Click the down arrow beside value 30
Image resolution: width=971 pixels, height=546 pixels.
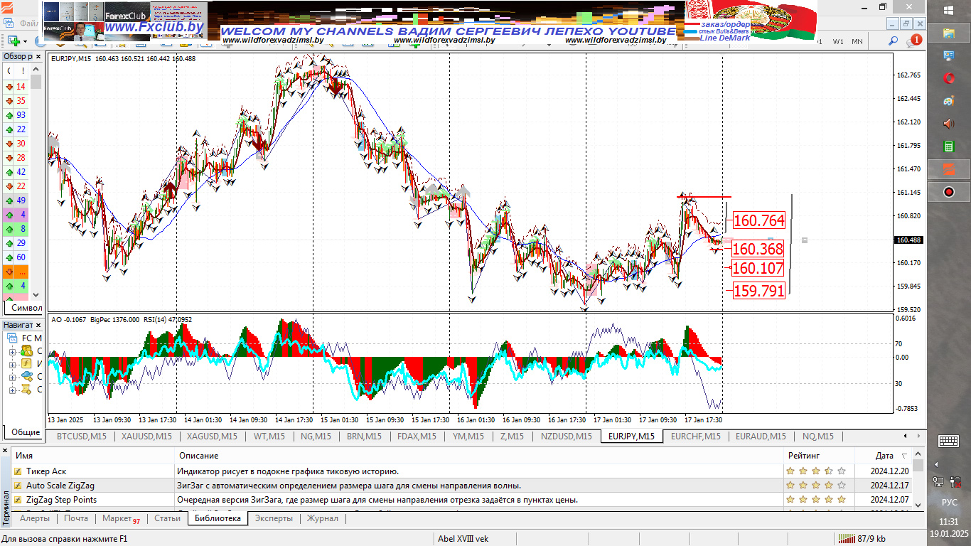coord(9,144)
